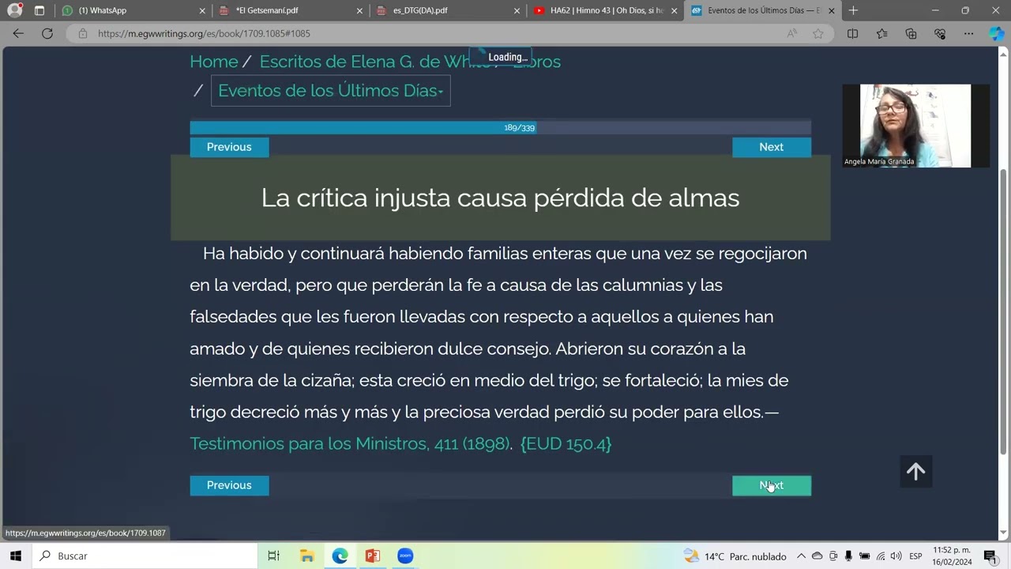
Task: Click the top Previous button
Action: pos(229,147)
